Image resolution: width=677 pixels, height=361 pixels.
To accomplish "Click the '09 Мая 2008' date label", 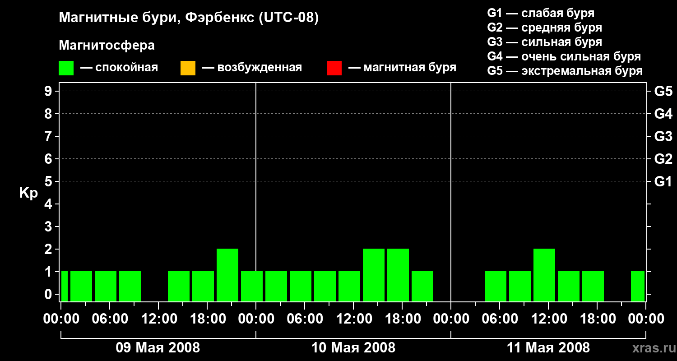I will click(158, 348).
